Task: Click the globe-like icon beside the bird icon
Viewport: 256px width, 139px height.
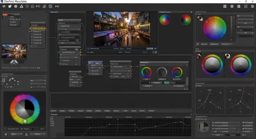Action: (x=16, y=6)
